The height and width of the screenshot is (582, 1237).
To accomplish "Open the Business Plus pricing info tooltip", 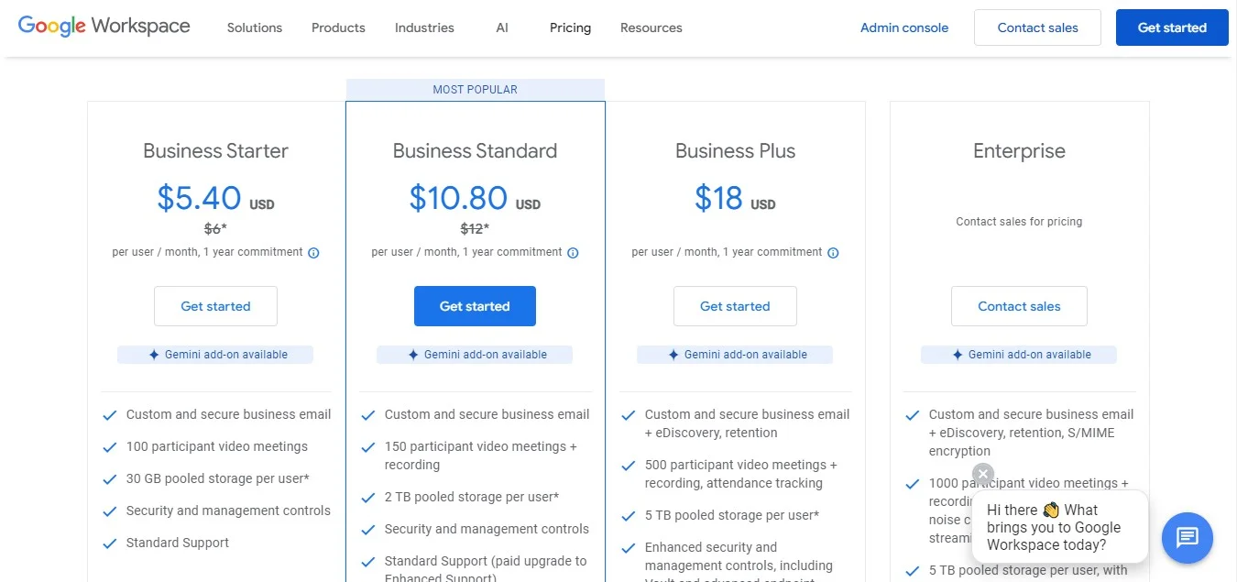I will [833, 252].
